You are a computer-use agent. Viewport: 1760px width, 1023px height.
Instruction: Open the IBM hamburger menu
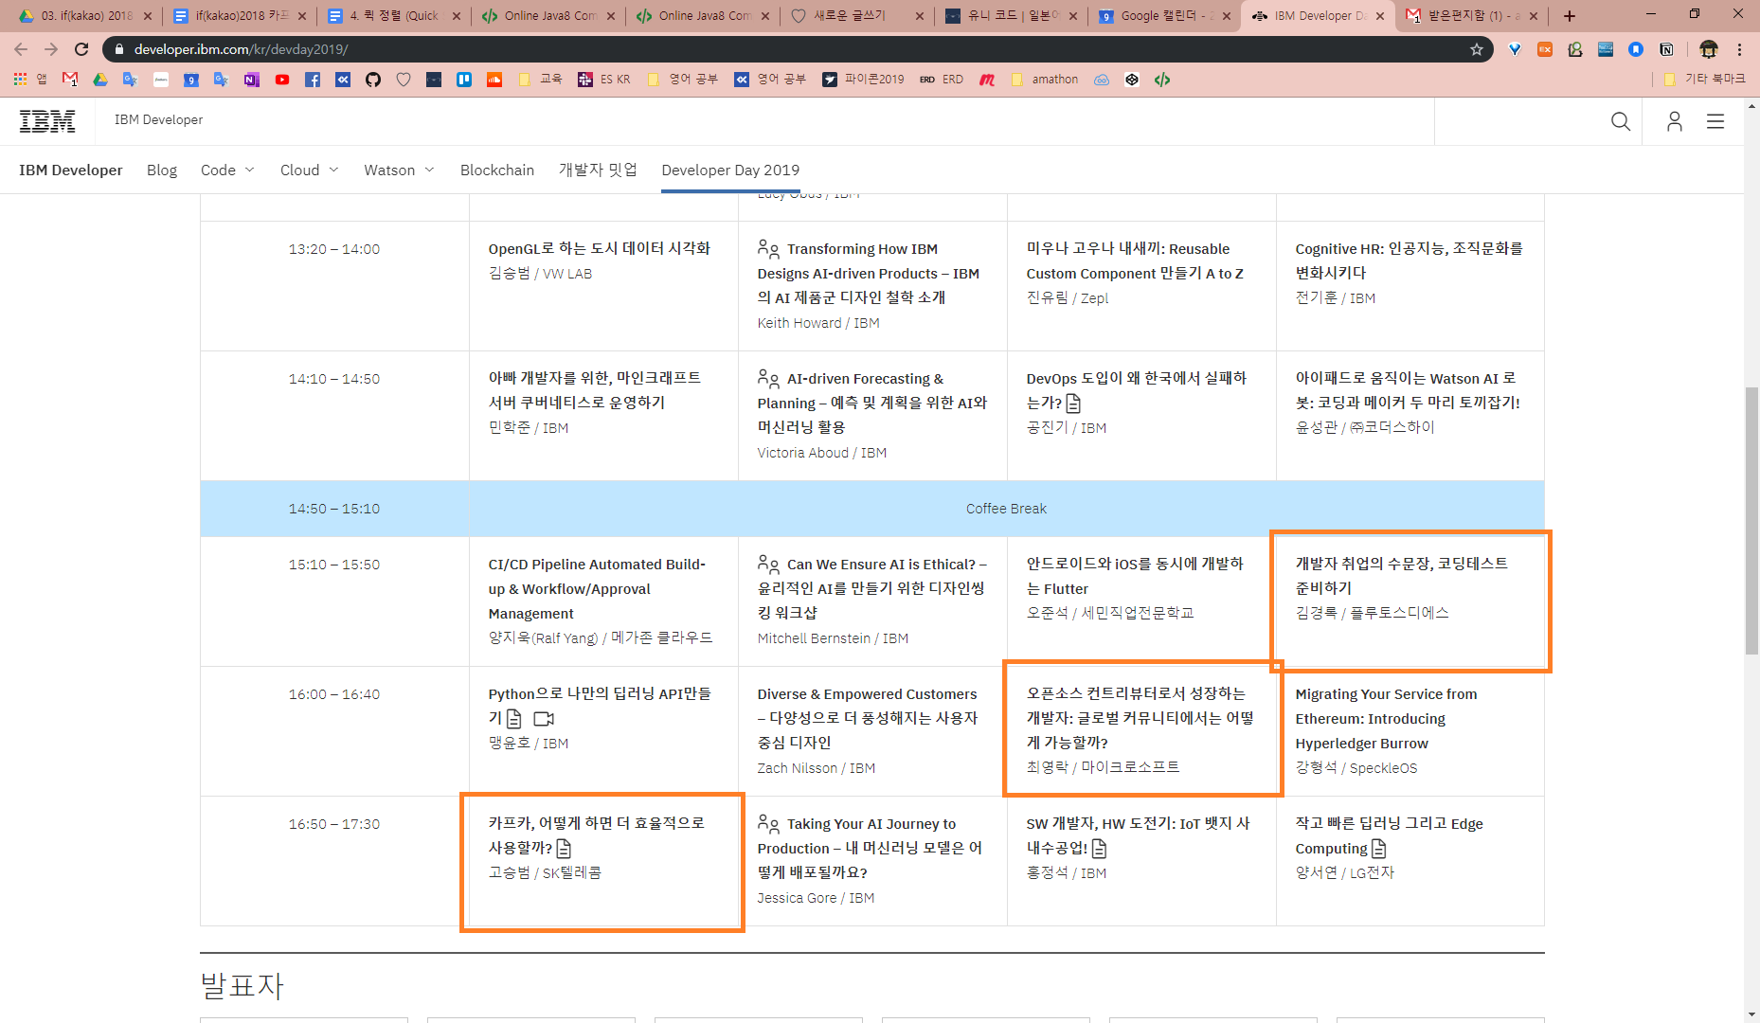click(1715, 121)
